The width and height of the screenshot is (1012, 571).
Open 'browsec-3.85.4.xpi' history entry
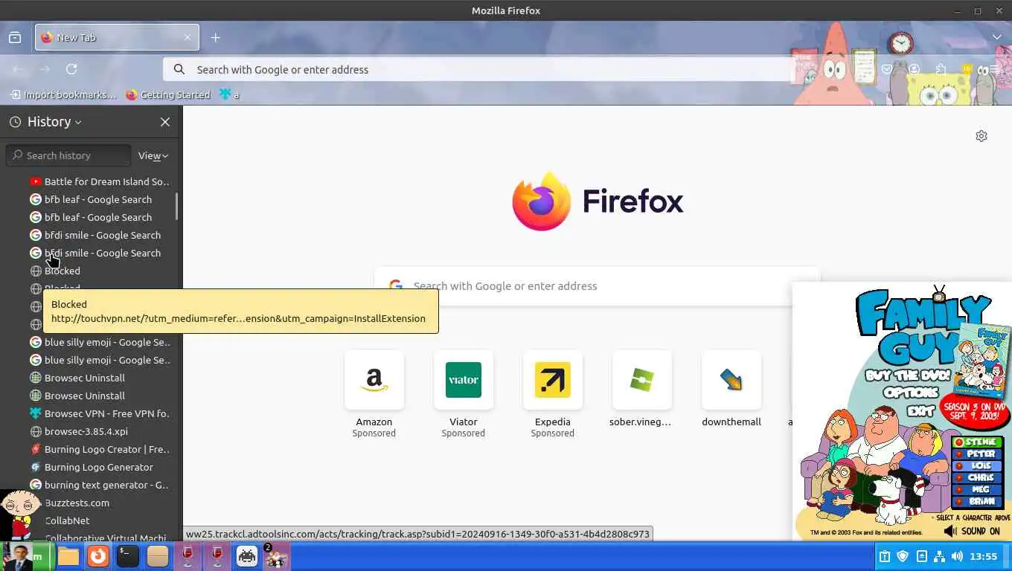79,431
